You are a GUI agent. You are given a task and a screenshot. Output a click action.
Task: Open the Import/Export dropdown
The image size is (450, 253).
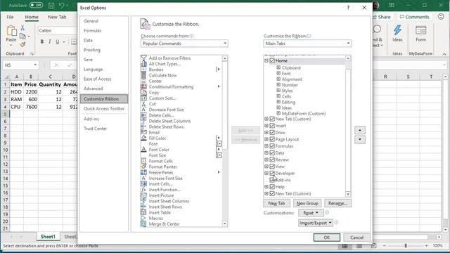click(x=316, y=223)
